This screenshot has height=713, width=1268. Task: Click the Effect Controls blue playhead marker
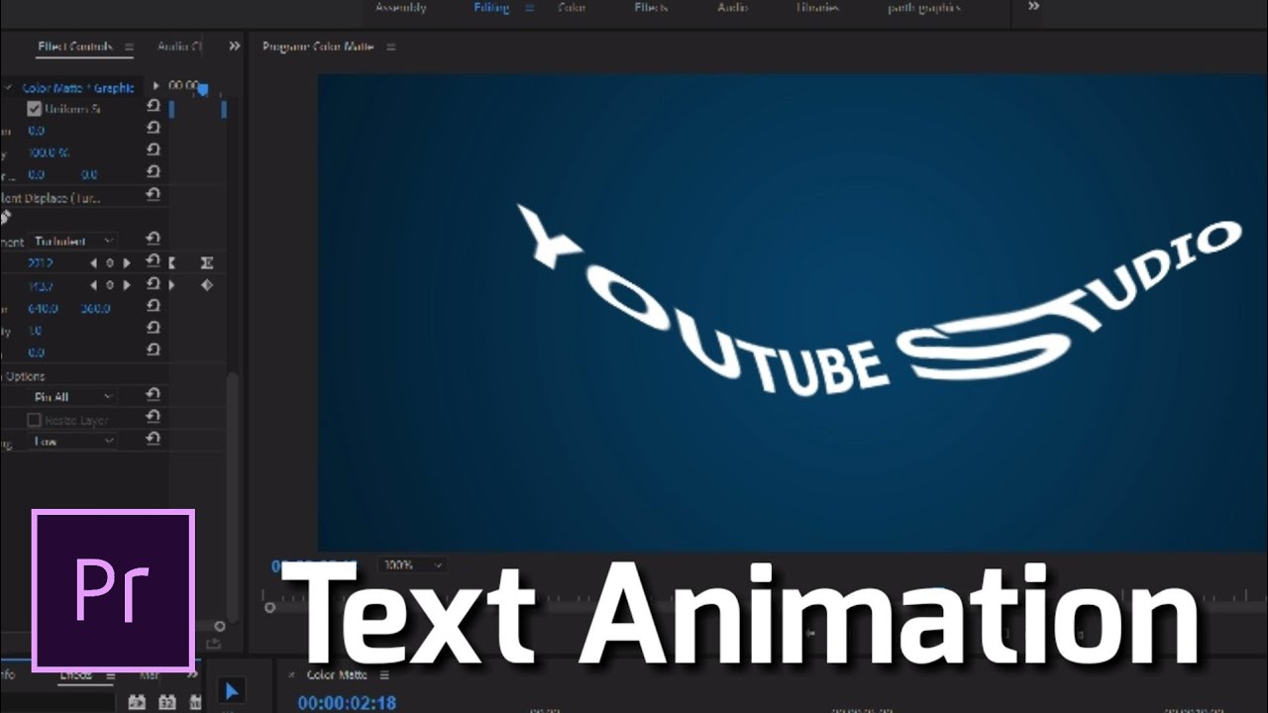(x=203, y=90)
